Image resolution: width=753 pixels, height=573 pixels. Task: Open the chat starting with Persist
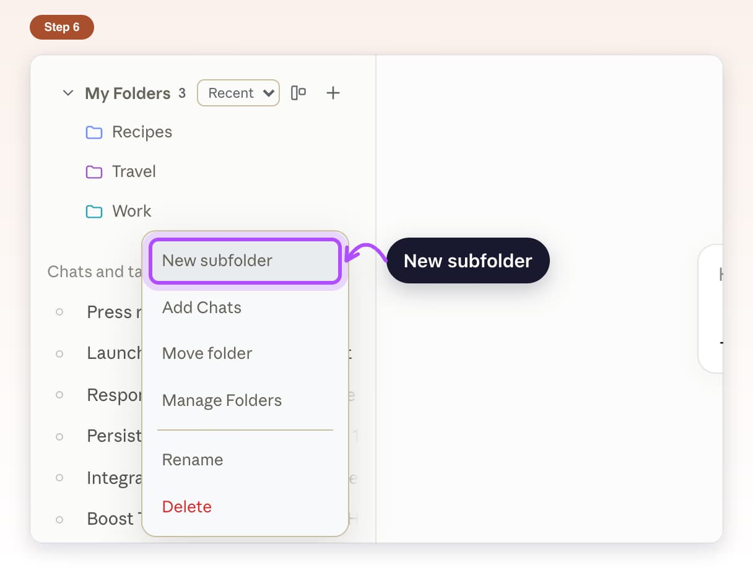pyautogui.click(x=115, y=436)
